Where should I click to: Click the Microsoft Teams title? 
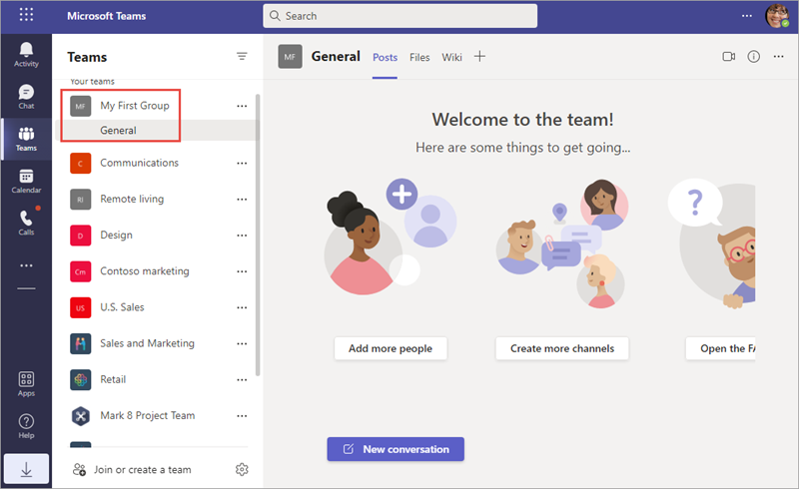pos(107,16)
